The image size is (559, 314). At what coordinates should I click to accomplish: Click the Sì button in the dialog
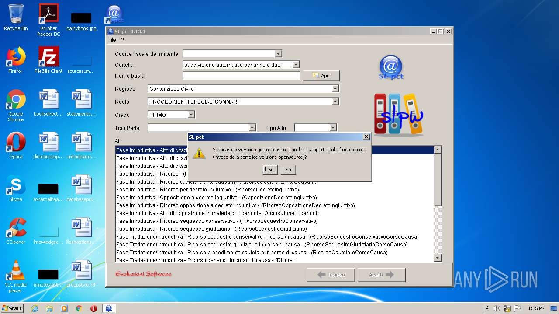point(270,170)
